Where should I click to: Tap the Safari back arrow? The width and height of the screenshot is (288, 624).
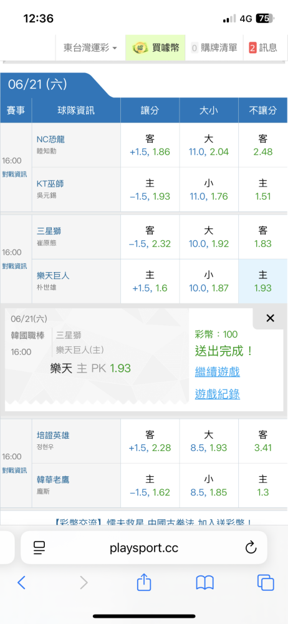(x=21, y=582)
